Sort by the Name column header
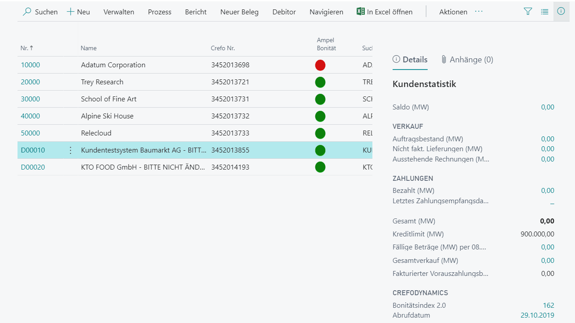 pos(88,48)
